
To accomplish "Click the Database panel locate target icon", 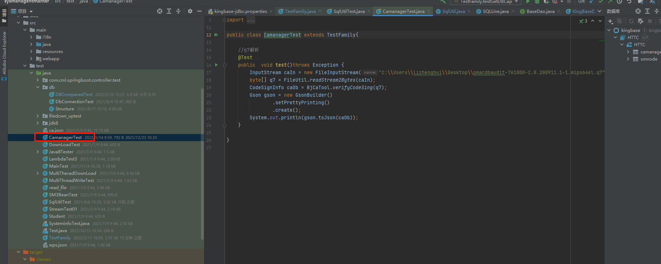I will click(638, 11).
